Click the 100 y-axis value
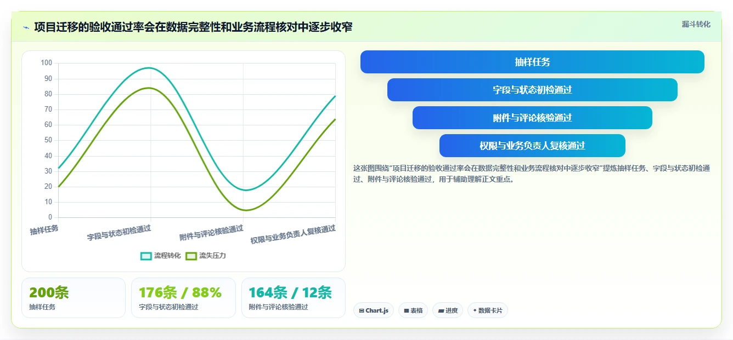This screenshot has height=340, width=733. click(x=47, y=63)
